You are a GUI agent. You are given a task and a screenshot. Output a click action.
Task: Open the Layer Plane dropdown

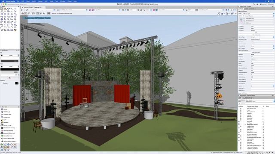click(x=108, y=10)
